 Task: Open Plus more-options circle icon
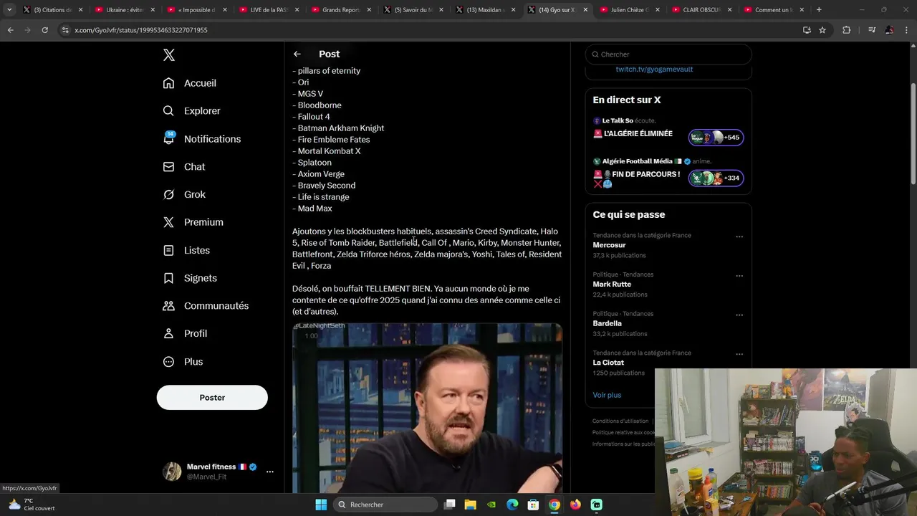pyautogui.click(x=168, y=362)
